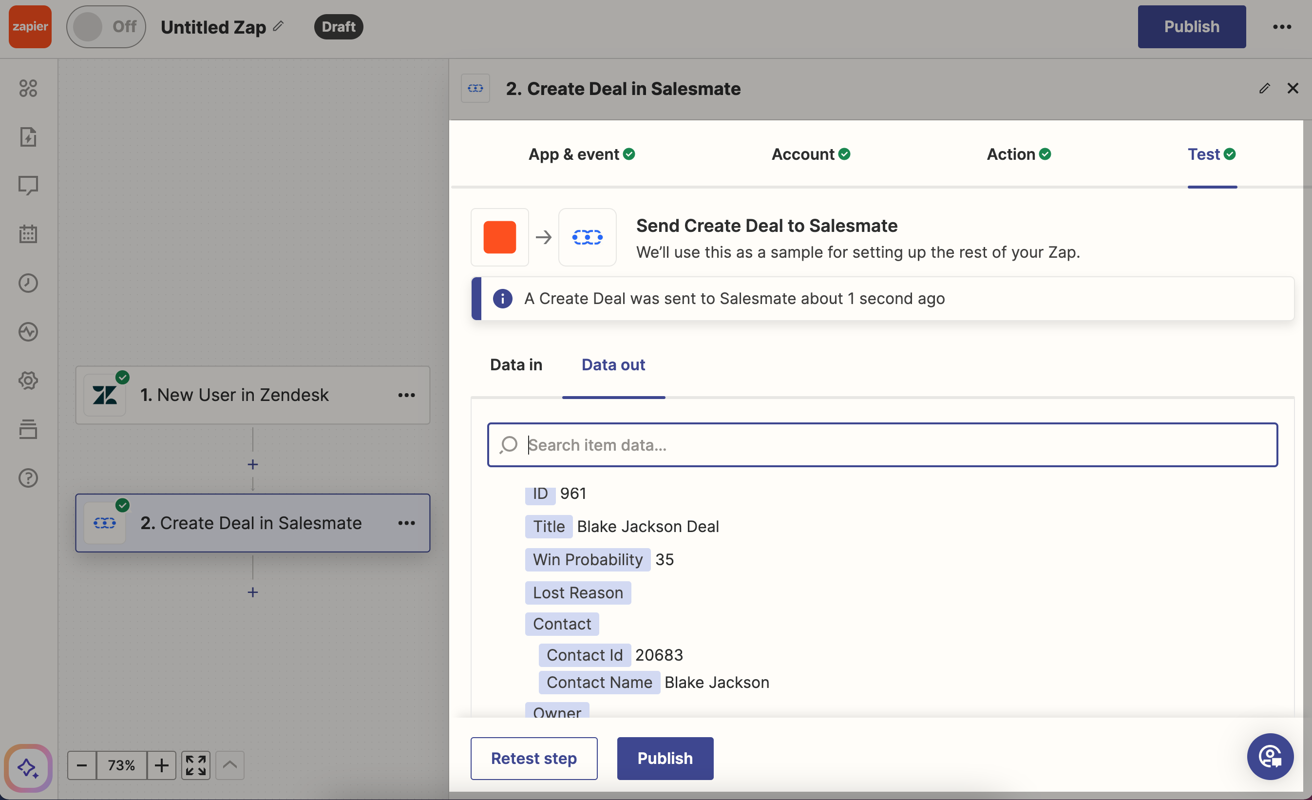1312x800 pixels.
Task: Open the AI sparkle assistant button
Action: (x=28, y=767)
